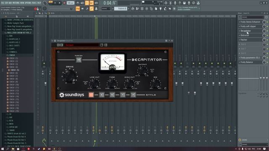Viewport: 269px width, 151px height.
Task: Toggle the STEEP switch near High Cut
Action: pos(137,83)
